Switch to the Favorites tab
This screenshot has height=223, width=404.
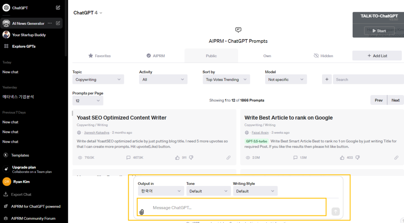click(x=99, y=56)
